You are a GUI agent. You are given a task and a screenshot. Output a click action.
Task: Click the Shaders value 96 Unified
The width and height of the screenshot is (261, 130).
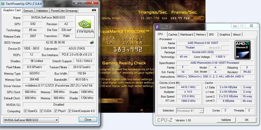pos(37,61)
